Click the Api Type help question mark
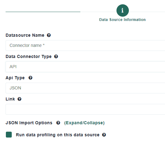The width and height of the screenshot is (165, 144). (30, 78)
